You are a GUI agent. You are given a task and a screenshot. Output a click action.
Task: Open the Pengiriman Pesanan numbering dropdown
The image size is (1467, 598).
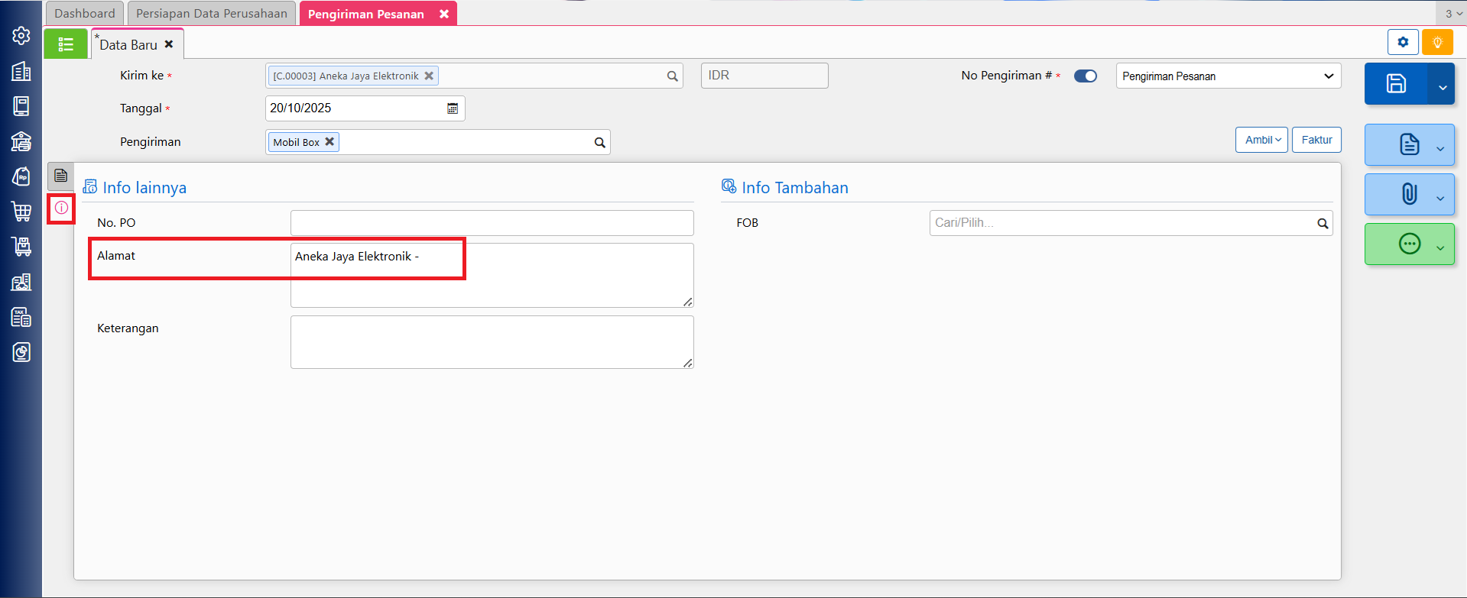1228,76
